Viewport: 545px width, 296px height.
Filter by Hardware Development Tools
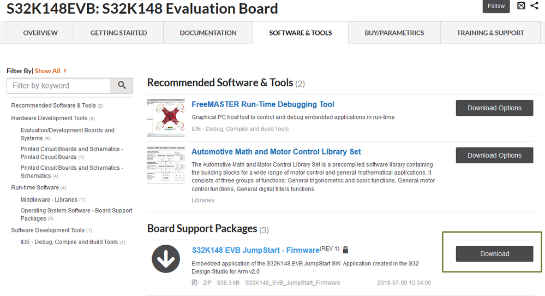coord(49,118)
